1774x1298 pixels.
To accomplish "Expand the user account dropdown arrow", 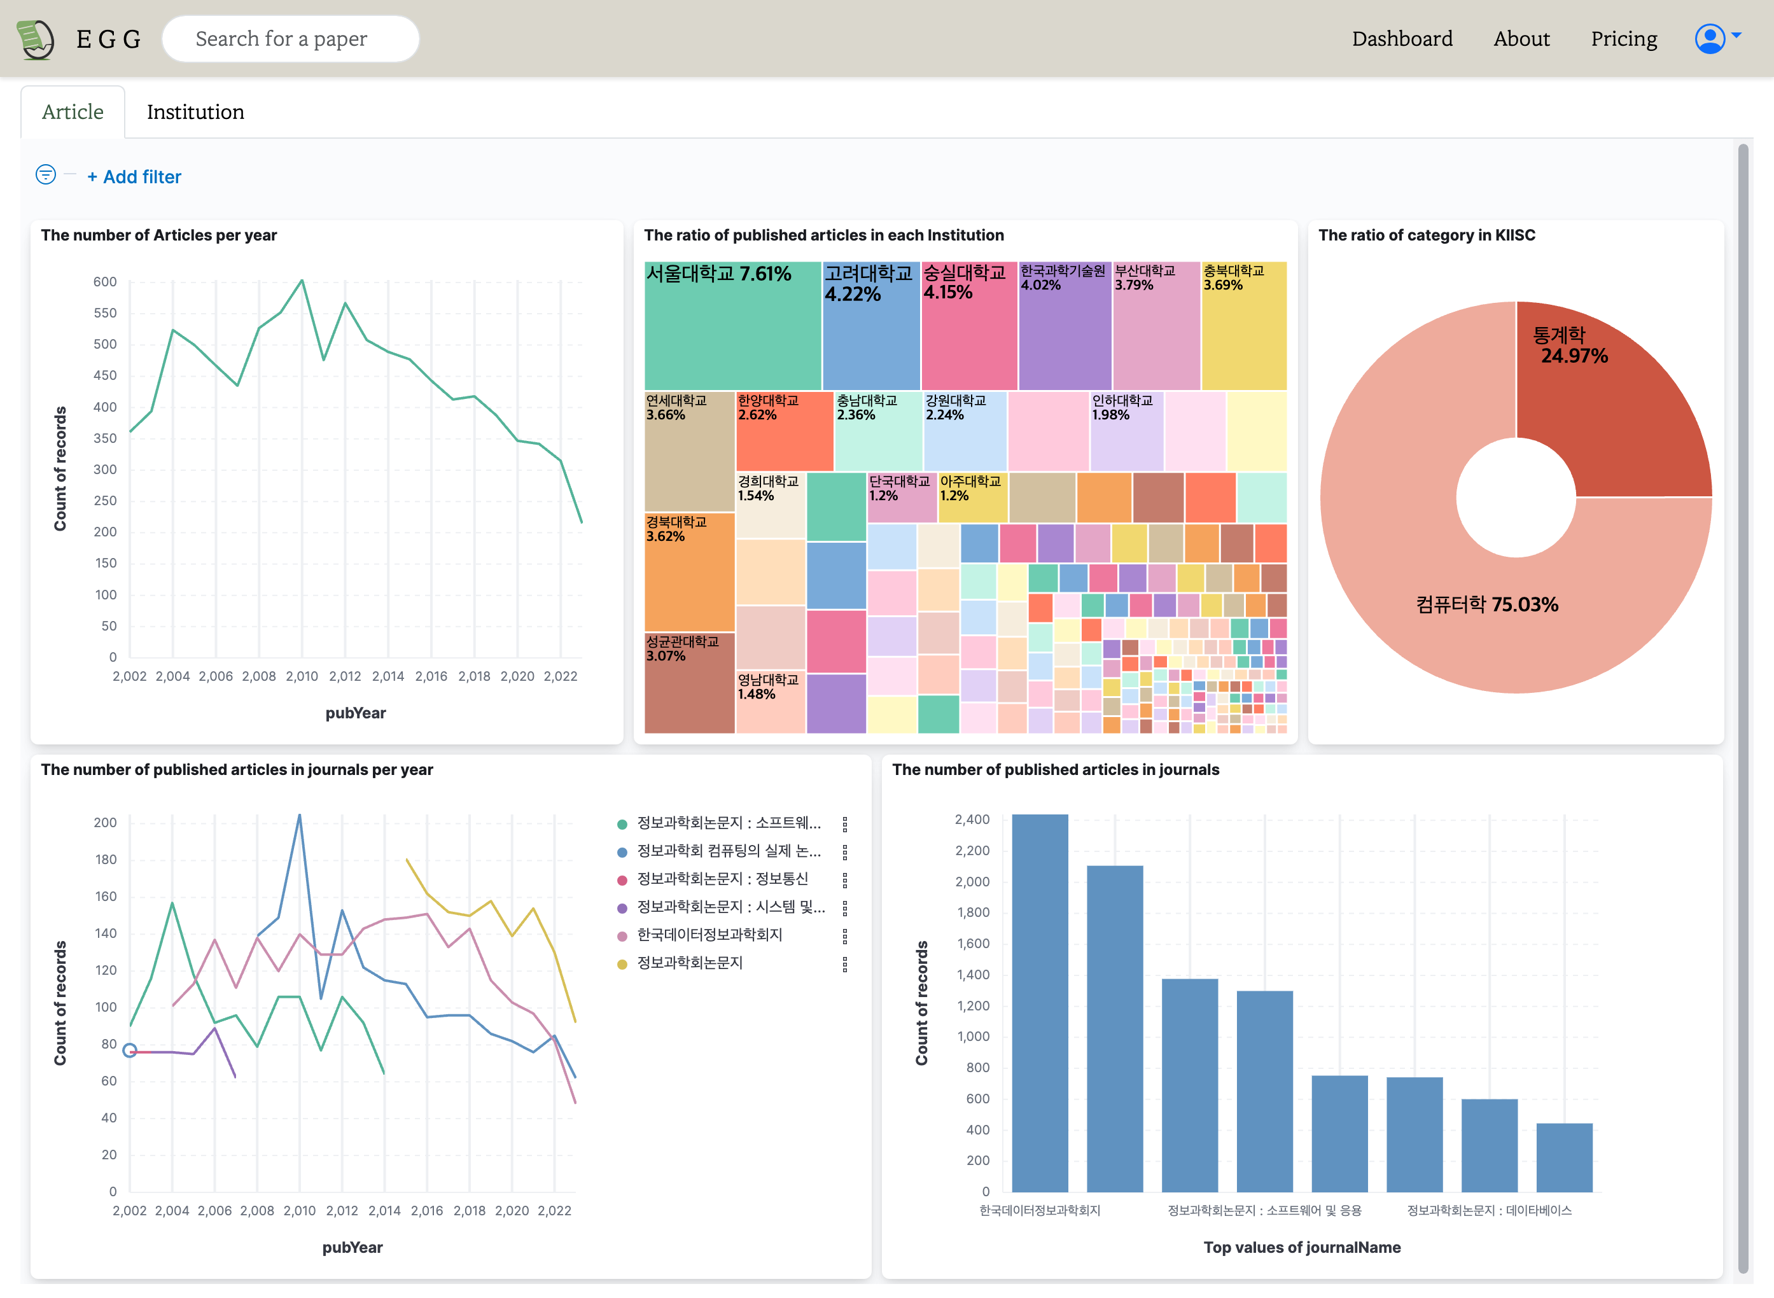I will [1737, 36].
